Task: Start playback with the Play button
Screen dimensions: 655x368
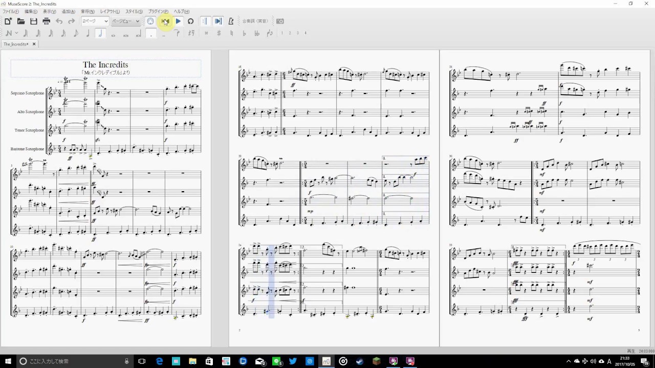Action: point(178,21)
